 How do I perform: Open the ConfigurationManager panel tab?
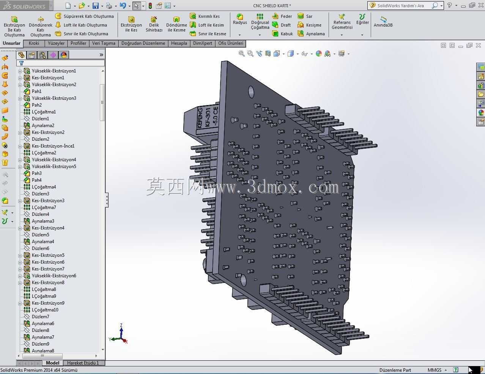pyautogui.click(x=43, y=55)
